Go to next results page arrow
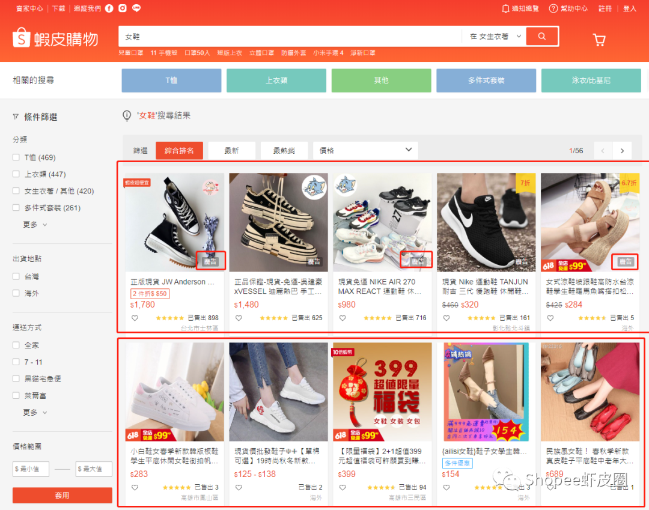 click(622, 151)
